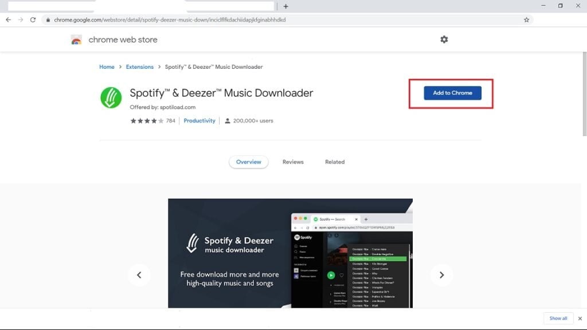The image size is (587, 330).
Task: Click the browser forward arrow
Action: [21, 20]
